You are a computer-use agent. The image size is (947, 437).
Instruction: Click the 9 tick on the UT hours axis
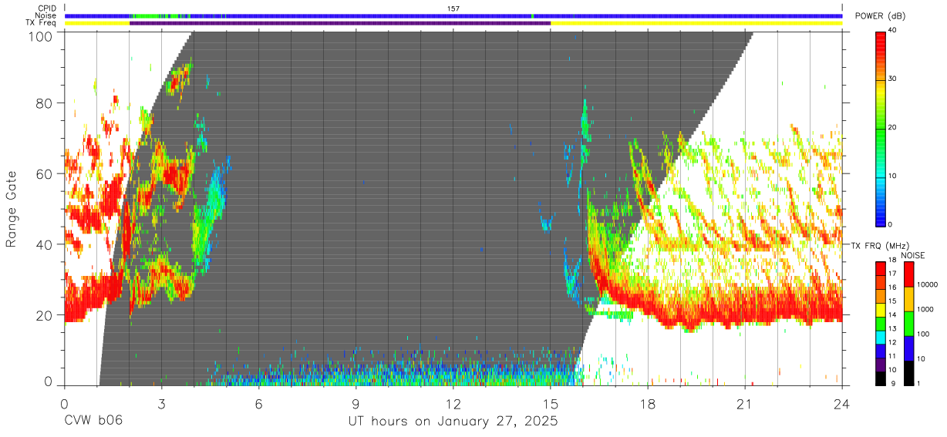tap(356, 403)
